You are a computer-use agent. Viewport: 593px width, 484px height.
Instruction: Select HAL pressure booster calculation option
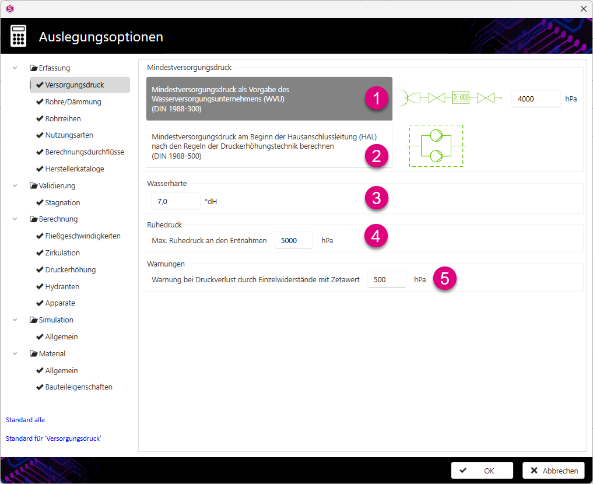pyautogui.click(x=269, y=146)
